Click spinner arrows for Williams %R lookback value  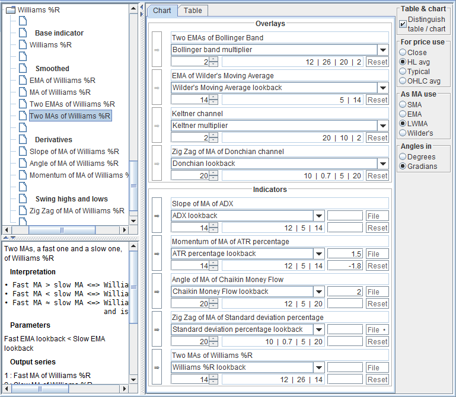(x=213, y=379)
